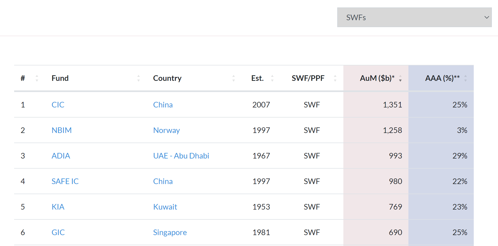Image resolution: width=498 pixels, height=246 pixels.
Task: Select the 1,351 AuM value
Action: coord(392,105)
